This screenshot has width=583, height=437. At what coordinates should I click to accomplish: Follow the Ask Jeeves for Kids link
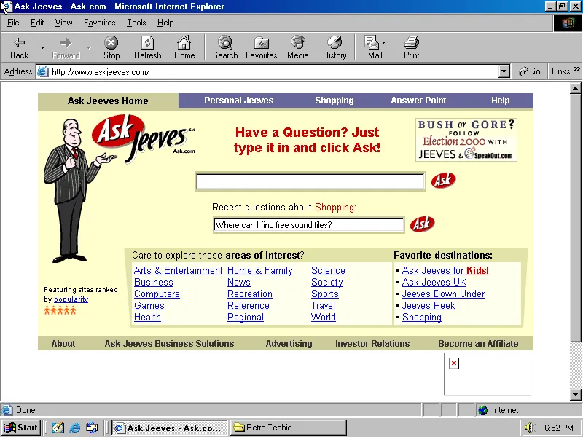point(445,270)
